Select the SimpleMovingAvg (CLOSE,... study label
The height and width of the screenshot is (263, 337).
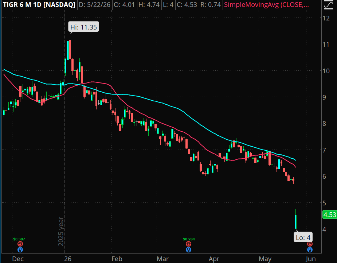[267, 4]
